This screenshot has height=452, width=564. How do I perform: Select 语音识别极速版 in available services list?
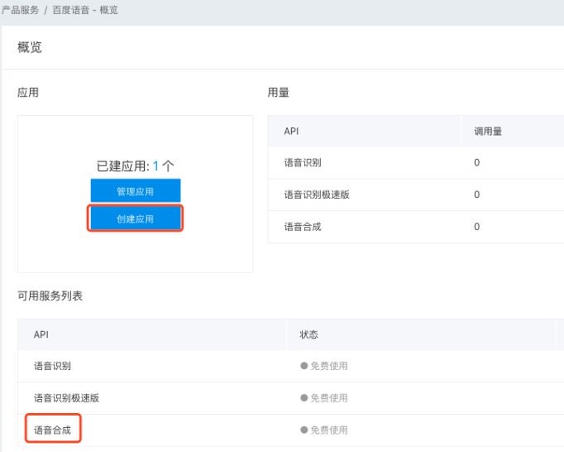pos(66,398)
